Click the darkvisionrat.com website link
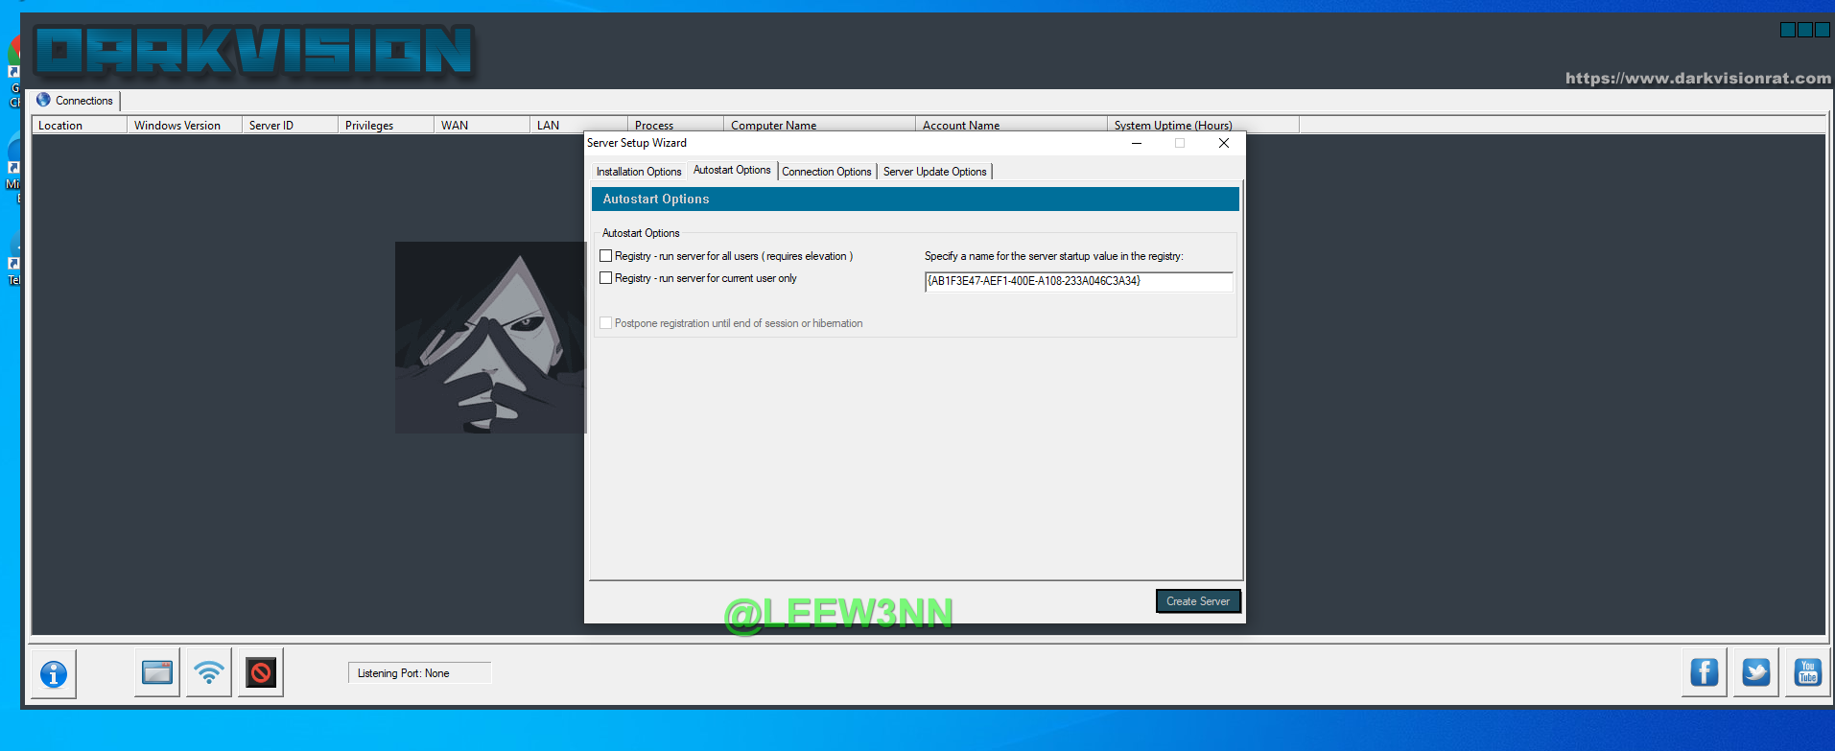1835x751 pixels. pos(1697,79)
